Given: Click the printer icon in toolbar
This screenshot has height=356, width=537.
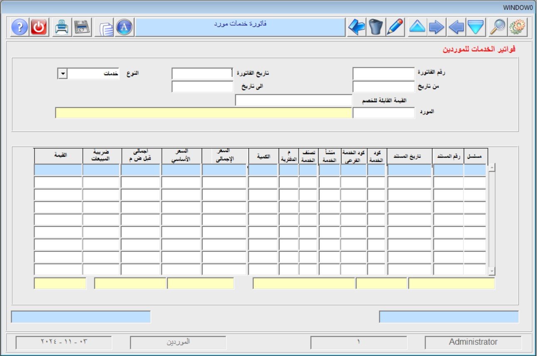Looking at the screenshot, I should pyautogui.click(x=62, y=27).
